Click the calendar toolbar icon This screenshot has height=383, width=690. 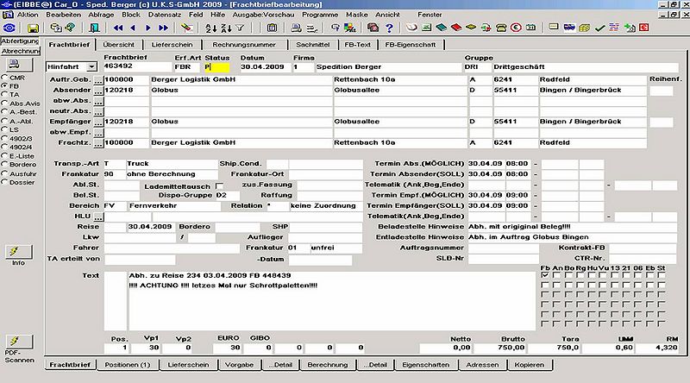531,28
